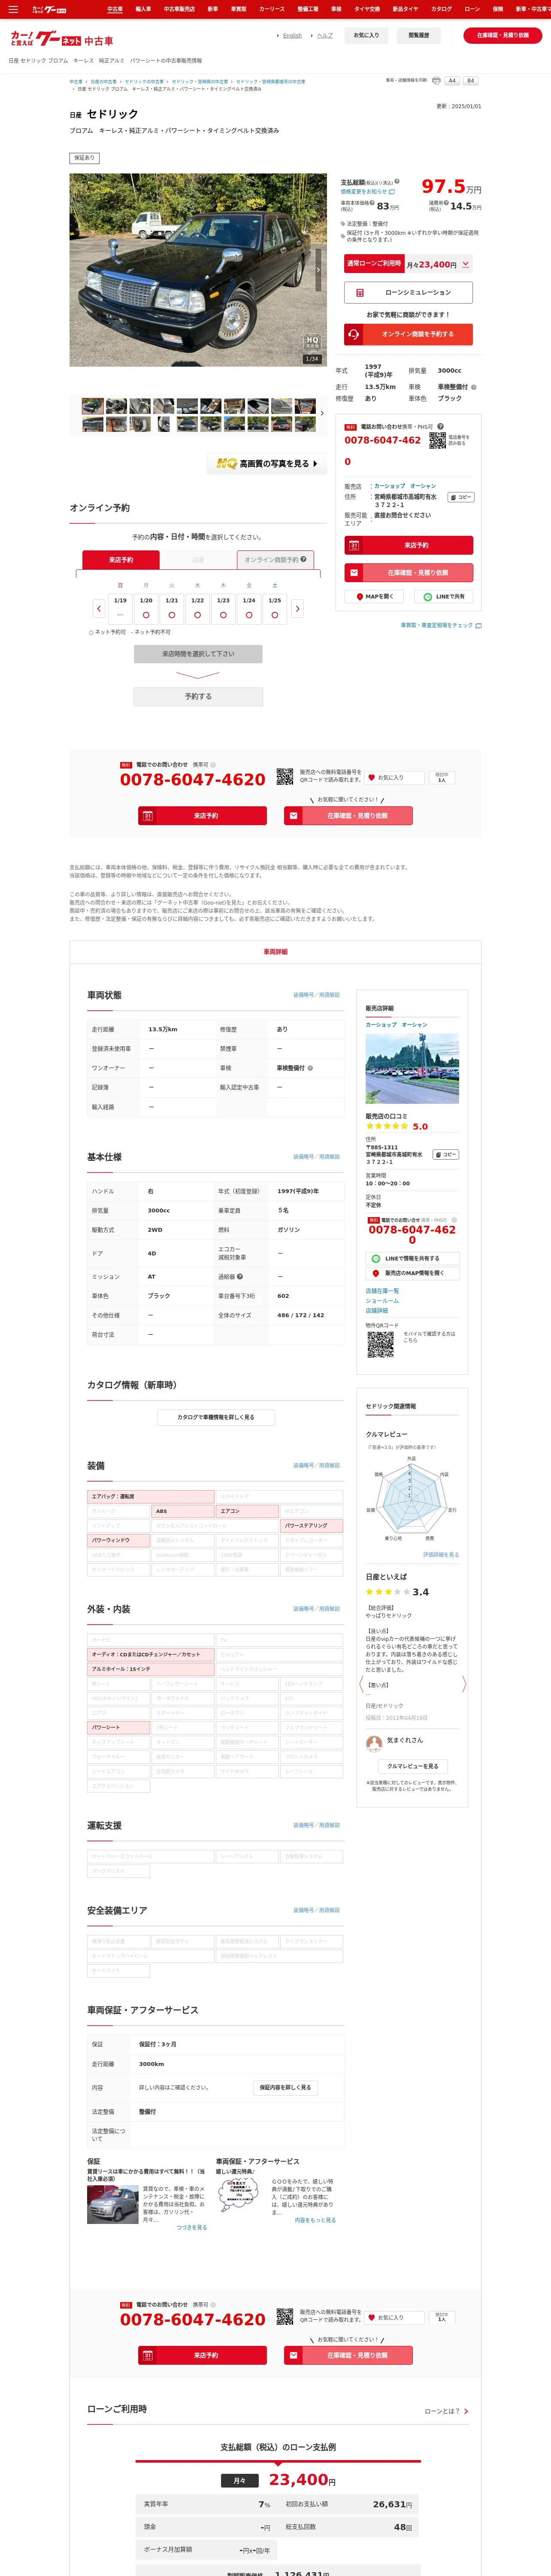Open タイヤ交換 in the top navigation
Viewport: 551px width, 2576px height.
click(x=366, y=9)
